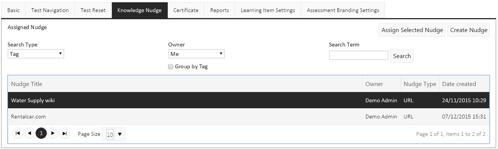Open the Certificate tab
The width and height of the screenshot is (498, 149).
tap(186, 10)
